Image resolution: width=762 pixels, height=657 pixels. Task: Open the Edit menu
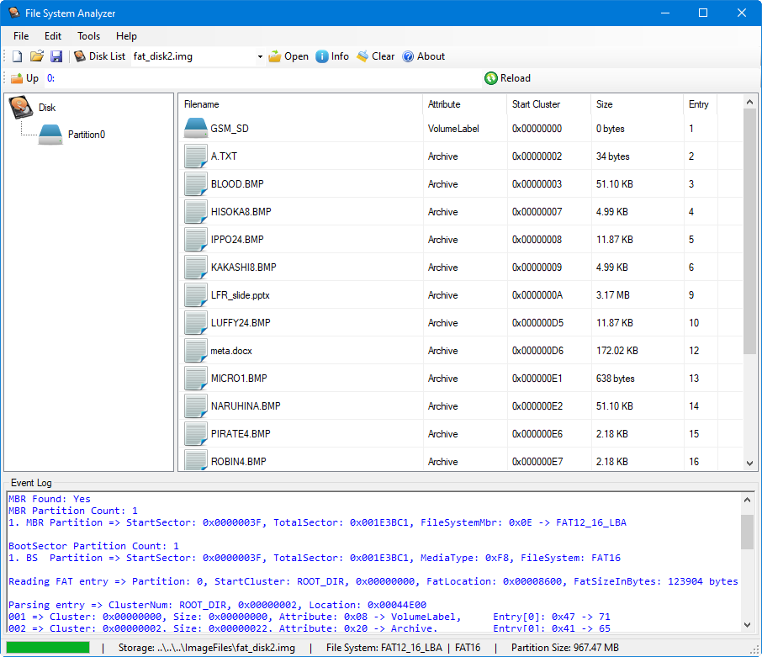(x=53, y=36)
